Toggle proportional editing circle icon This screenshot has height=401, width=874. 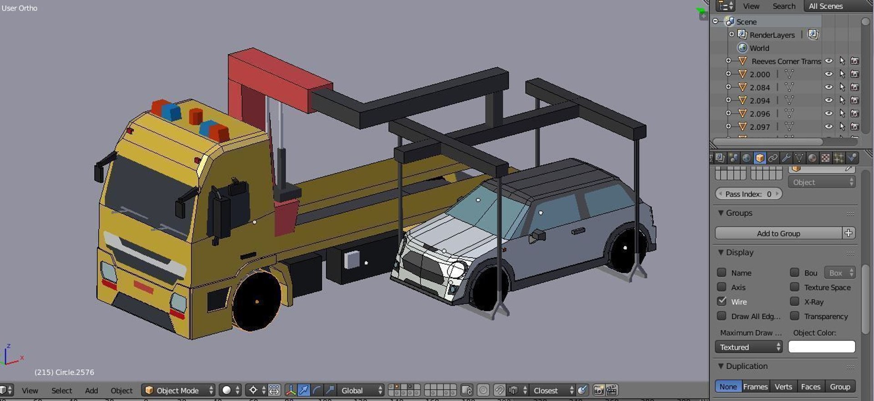tap(483, 390)
